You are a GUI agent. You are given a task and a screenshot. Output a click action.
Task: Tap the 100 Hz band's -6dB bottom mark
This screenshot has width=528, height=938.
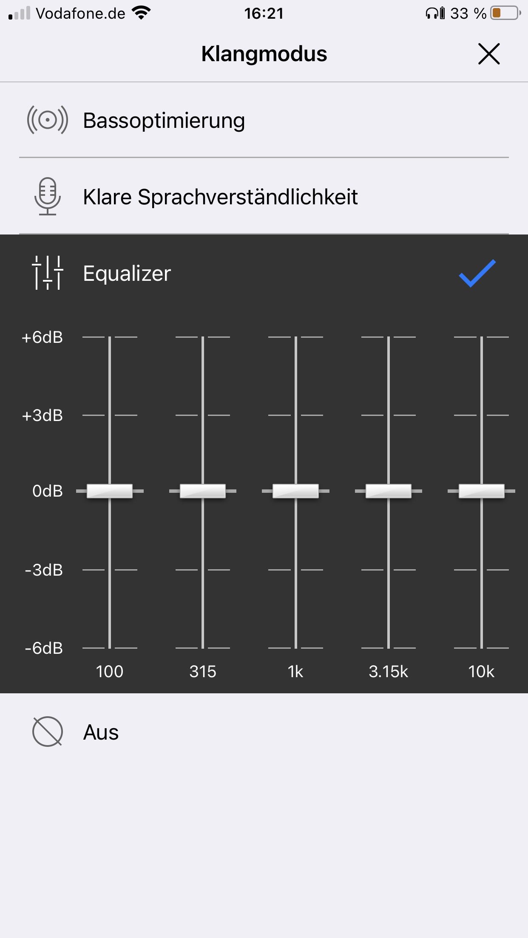[x=110, y=647]
